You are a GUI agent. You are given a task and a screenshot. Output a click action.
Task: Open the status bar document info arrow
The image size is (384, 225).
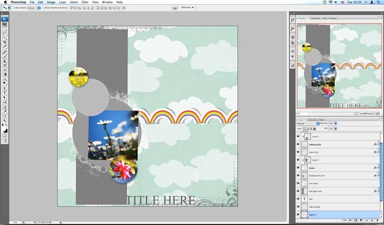[61, 222]
